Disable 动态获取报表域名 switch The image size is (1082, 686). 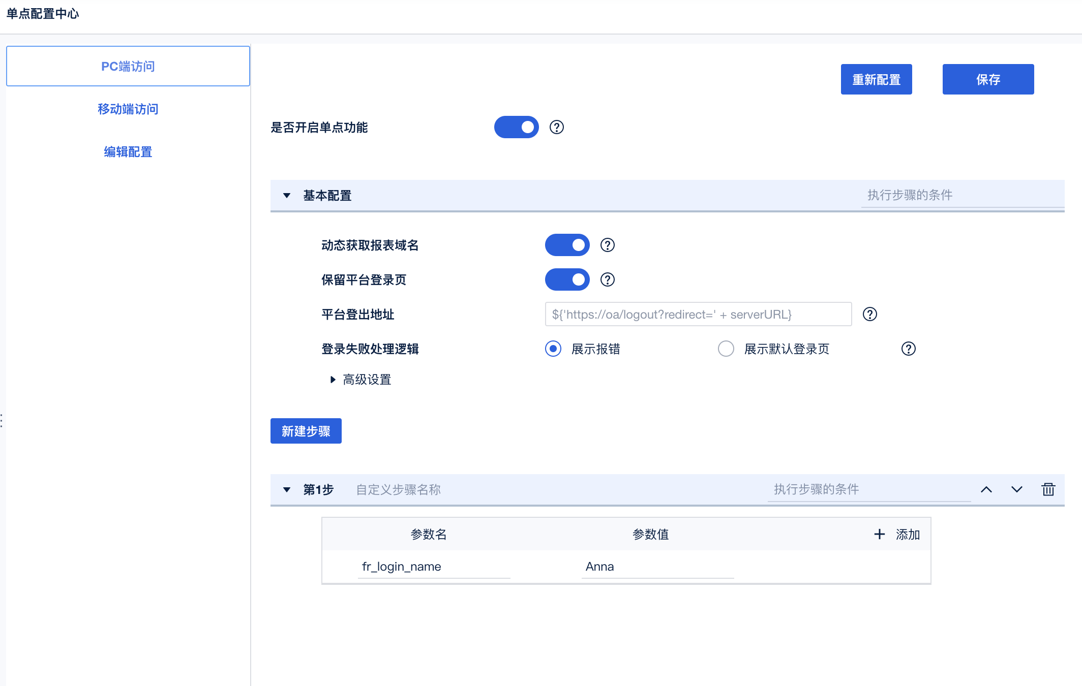point(567,245)
